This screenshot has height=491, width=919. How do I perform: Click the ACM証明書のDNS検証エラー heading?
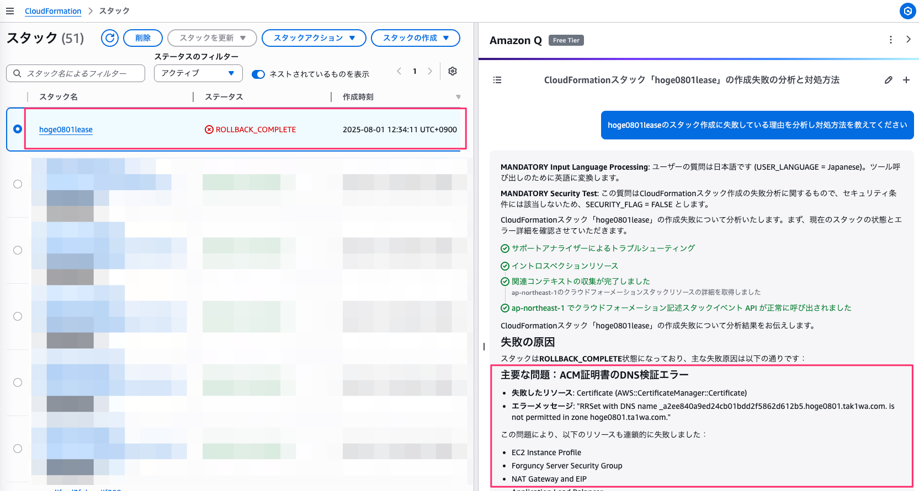[594, 375]
